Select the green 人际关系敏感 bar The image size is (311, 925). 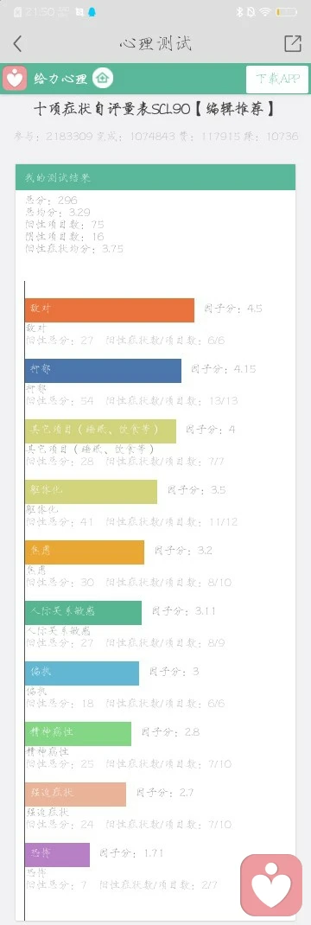[83, 612]
